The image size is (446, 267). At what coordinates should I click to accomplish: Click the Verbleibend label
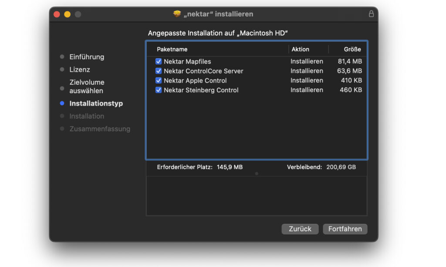(x=304, y=167)
